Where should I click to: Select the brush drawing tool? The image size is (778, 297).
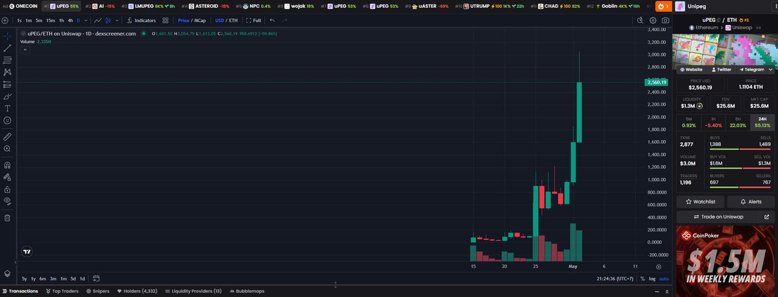point(7,96)
